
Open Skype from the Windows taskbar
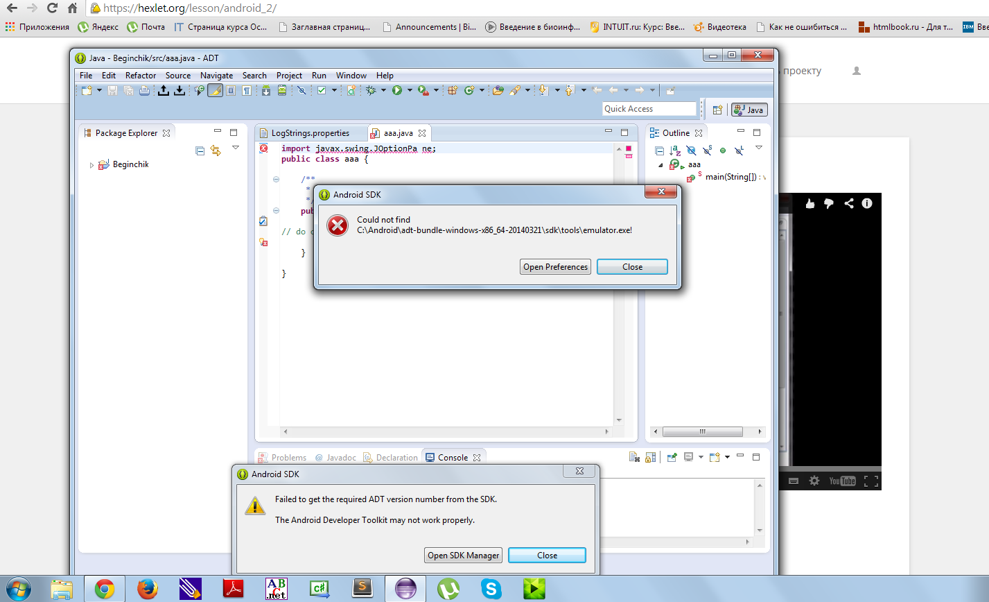point(491,589)
